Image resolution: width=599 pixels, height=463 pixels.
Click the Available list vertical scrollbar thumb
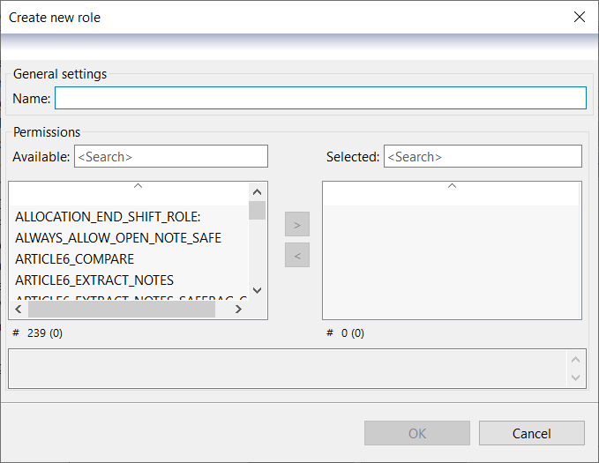[257, 210]
